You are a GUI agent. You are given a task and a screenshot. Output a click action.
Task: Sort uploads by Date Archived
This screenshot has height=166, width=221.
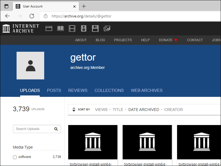tap(144, 110)
